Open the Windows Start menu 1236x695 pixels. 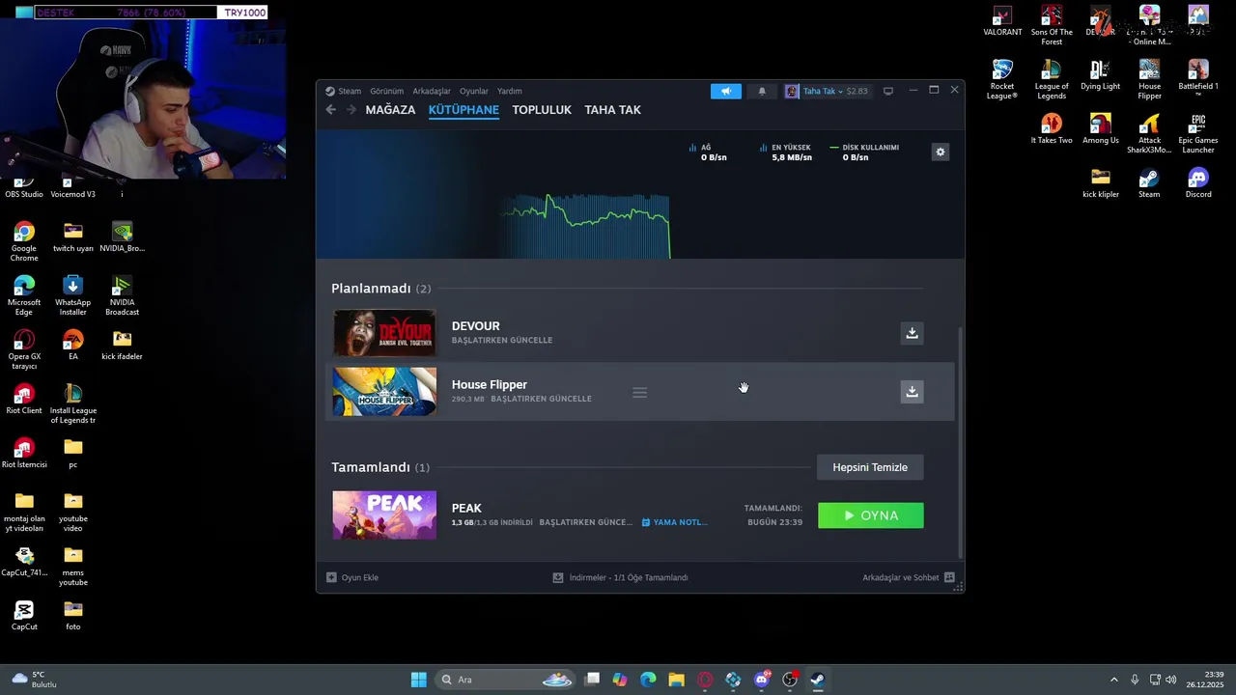point(418,680)
